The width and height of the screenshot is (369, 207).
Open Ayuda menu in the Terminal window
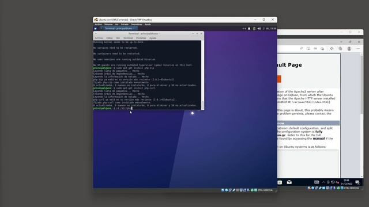point(153,38)
